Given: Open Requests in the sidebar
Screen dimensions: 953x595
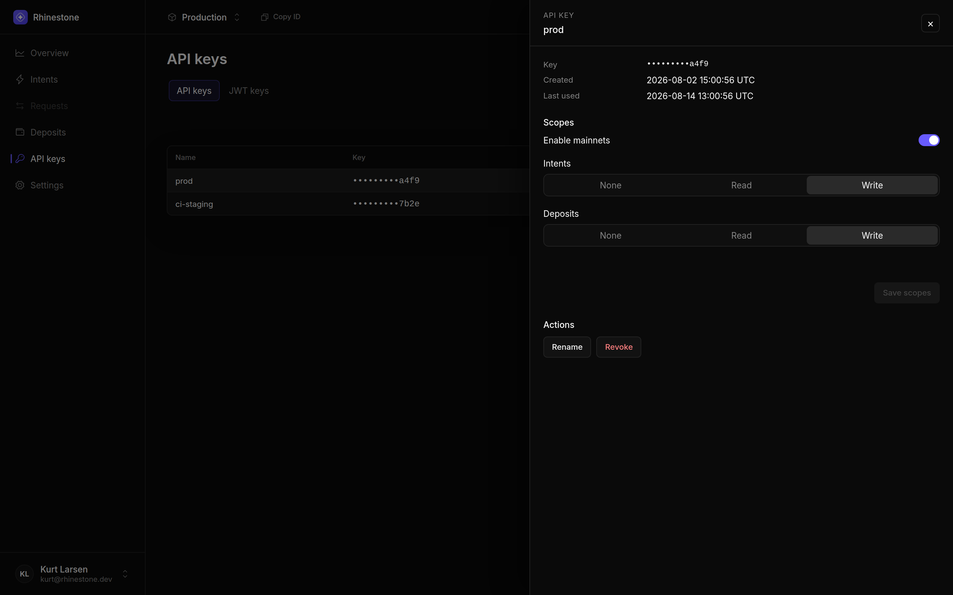Looking at the screenshot, I should 72,106.
